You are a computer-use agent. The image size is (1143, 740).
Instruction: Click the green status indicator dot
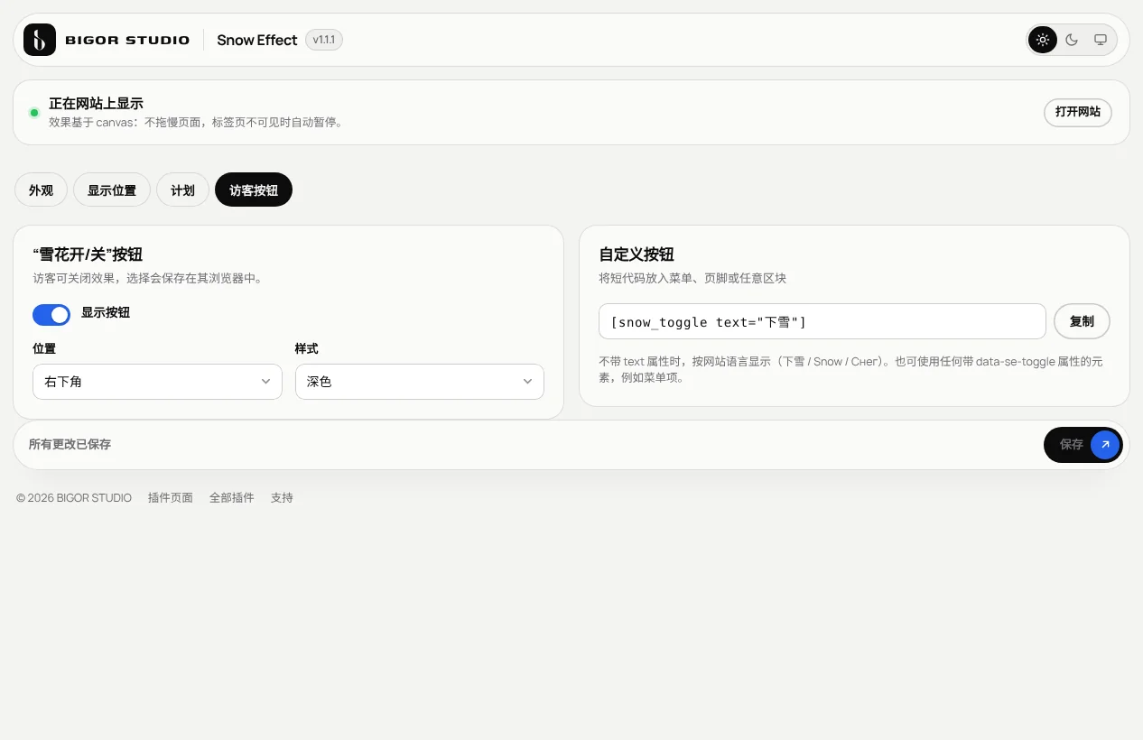(x=34, y=113)
